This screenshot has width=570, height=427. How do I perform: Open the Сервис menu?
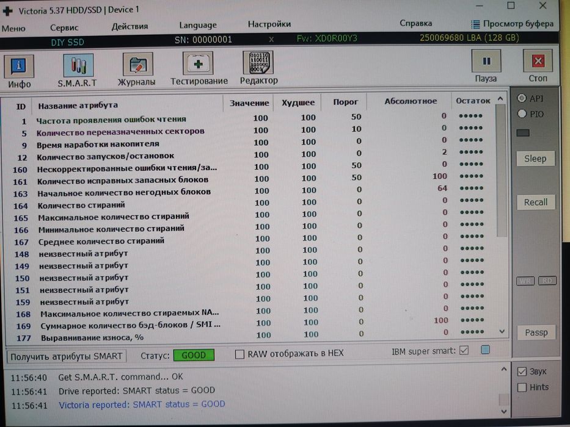pyautogui.click(x=64, y=27)
